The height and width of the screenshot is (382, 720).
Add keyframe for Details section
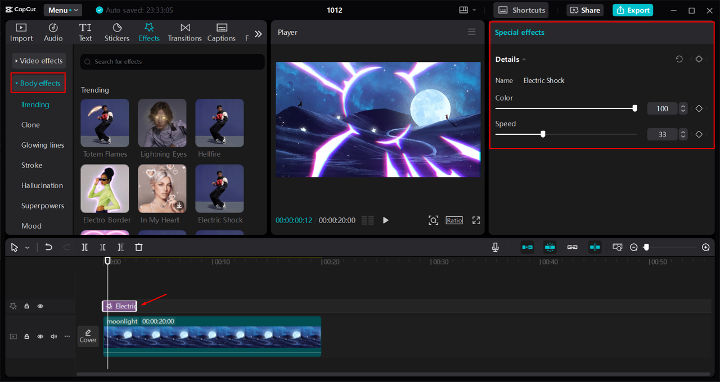coord(699,59)
